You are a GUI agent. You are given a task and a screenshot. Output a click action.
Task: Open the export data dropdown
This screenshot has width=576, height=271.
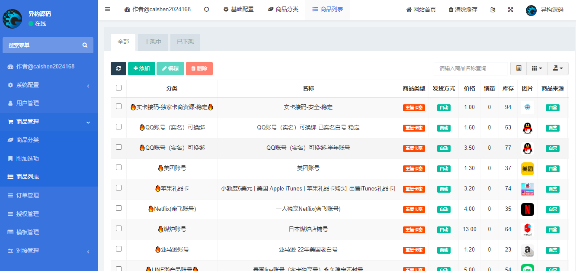pyautogui.click(x=558, y=68)
